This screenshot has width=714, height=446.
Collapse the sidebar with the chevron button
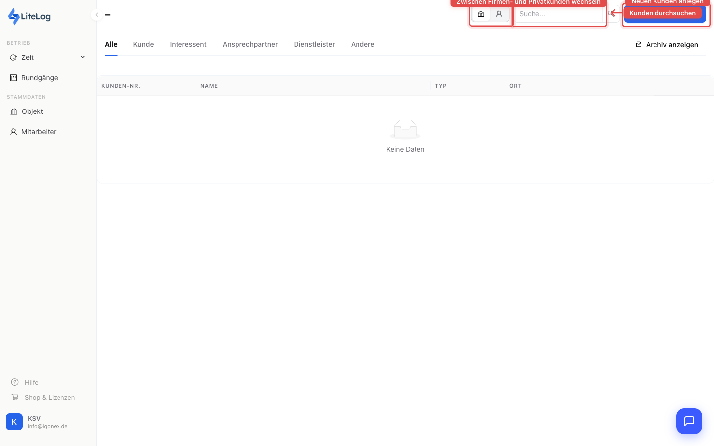97,15
